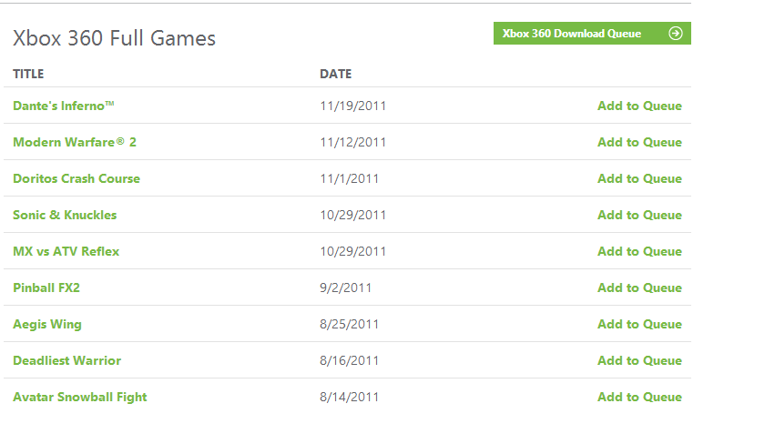The height and width of the screenshot is (434, 775).
Task: Open the Xbox 360 Download Queue
Action: point(592,33)
